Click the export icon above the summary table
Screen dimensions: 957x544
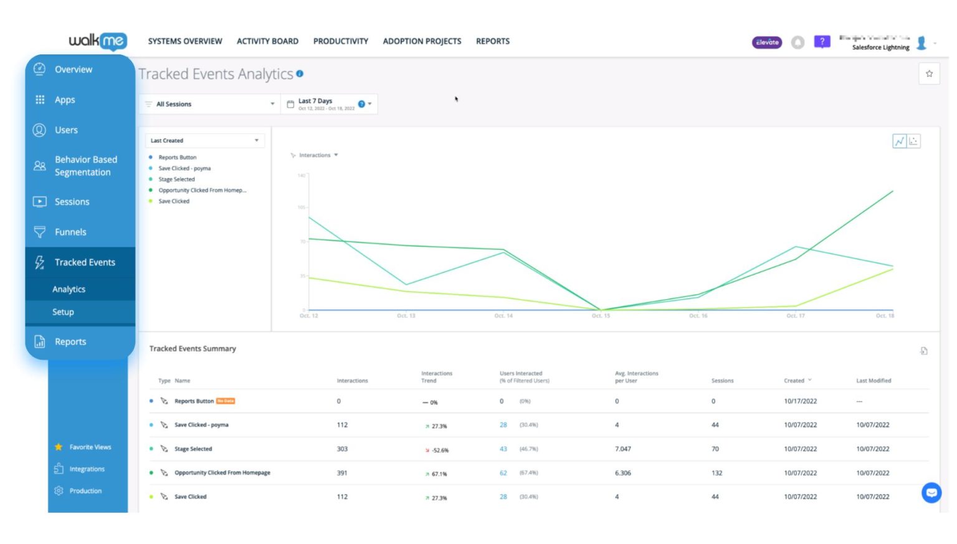924,350
